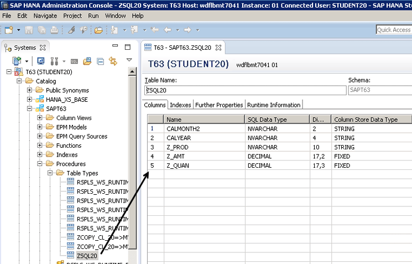The height and width of the screenshot is (264, 412).
Task: Click the Add System icon in Systems
Action: tap(17, 61)
